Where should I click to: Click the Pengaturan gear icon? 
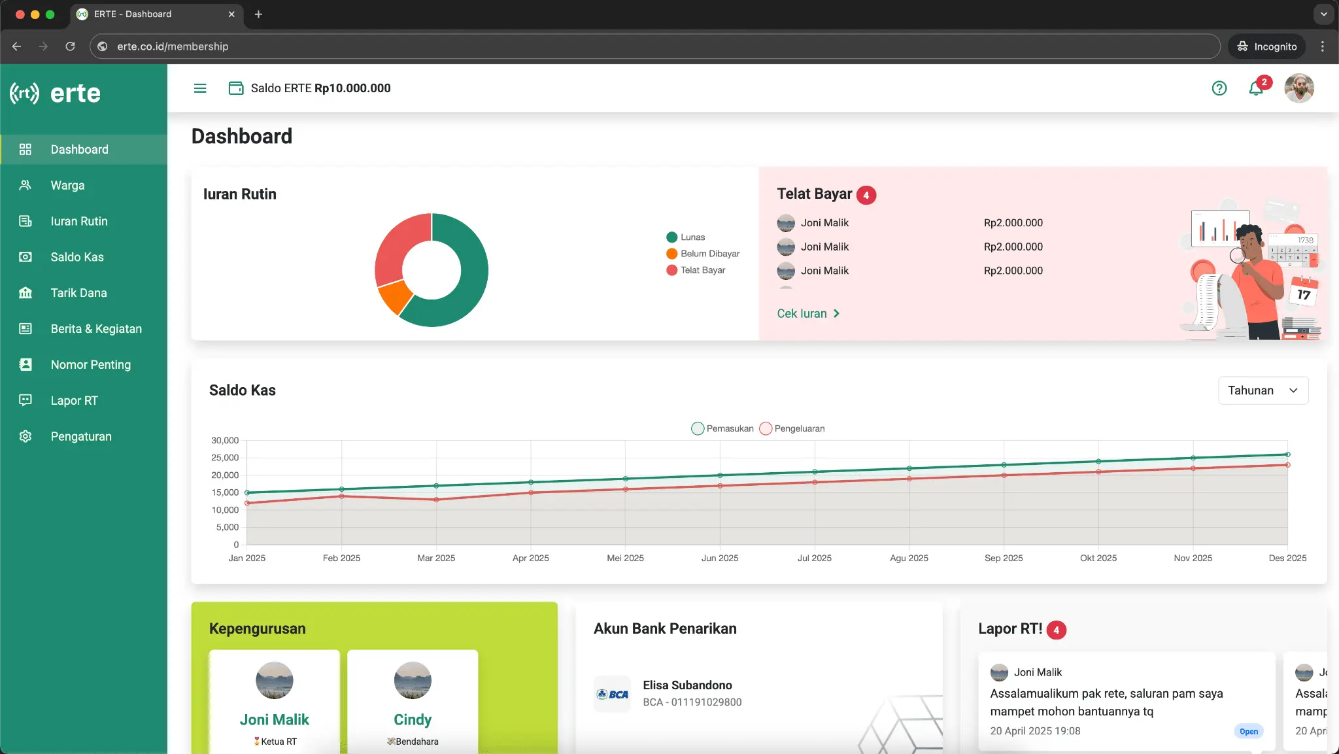point(25,436)
